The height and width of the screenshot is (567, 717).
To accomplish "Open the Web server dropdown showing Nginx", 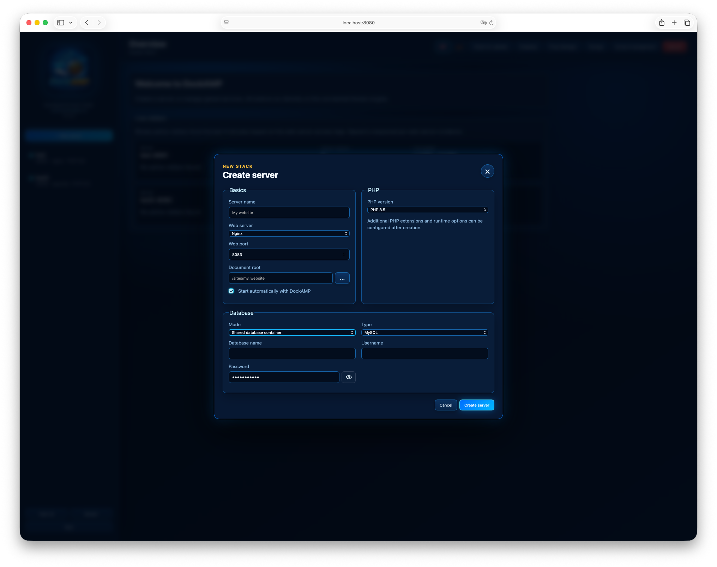I will pos(289,233).
